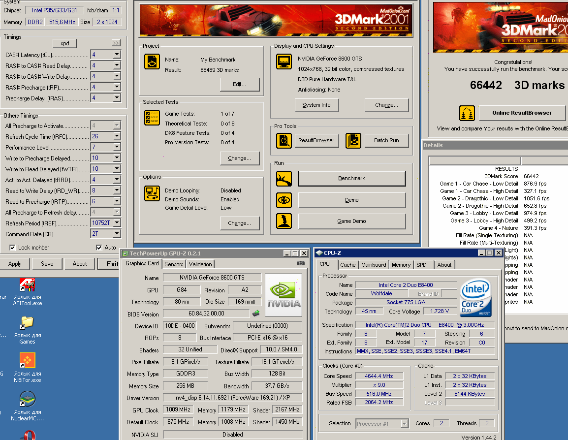Viewport: 568px width, 440px height.
Task: Open the NiBiTor.exe desktop shortcut
Action: (28, 361)
